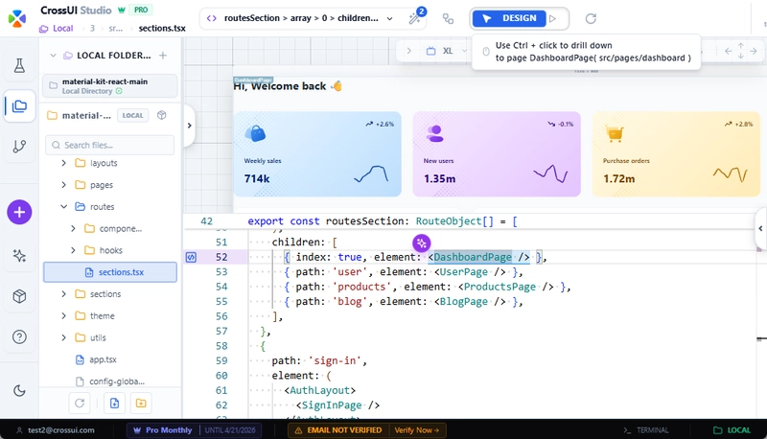Click the CrossUI Studio logo
This screenshot has width=767, height=439.
coord(17,18)
